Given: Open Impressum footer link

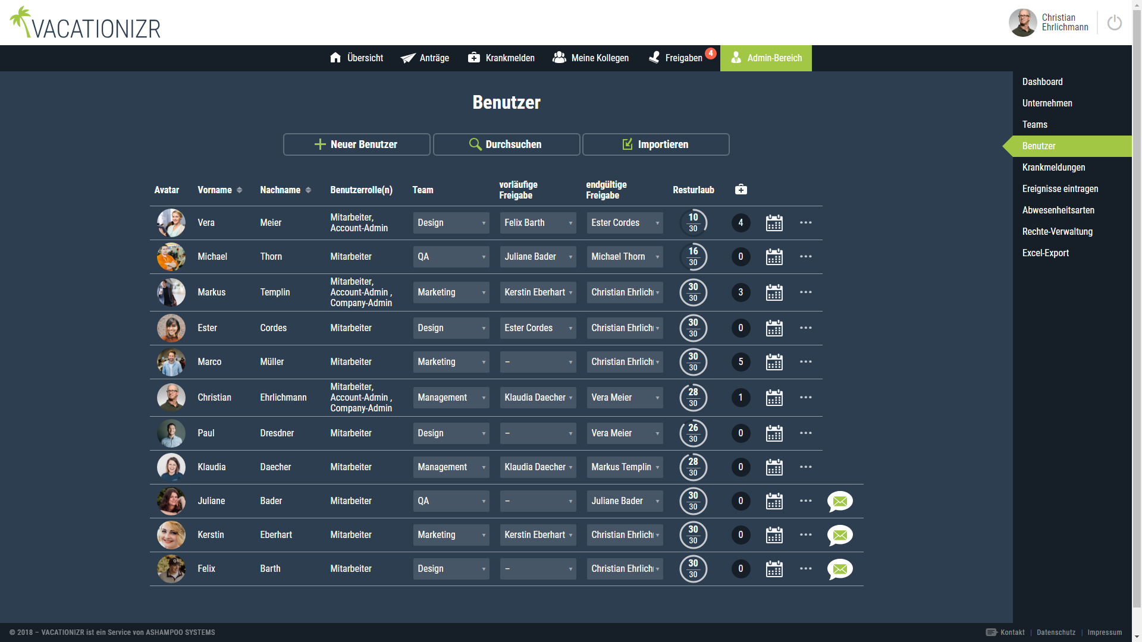Looking at the screenshot, I should point(1105,632).
